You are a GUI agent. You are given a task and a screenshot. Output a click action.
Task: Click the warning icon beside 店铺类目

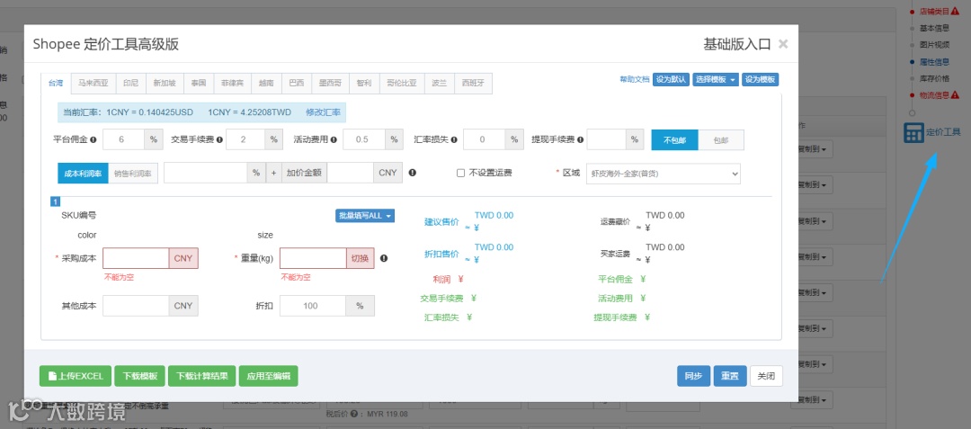tap(955, 11)
